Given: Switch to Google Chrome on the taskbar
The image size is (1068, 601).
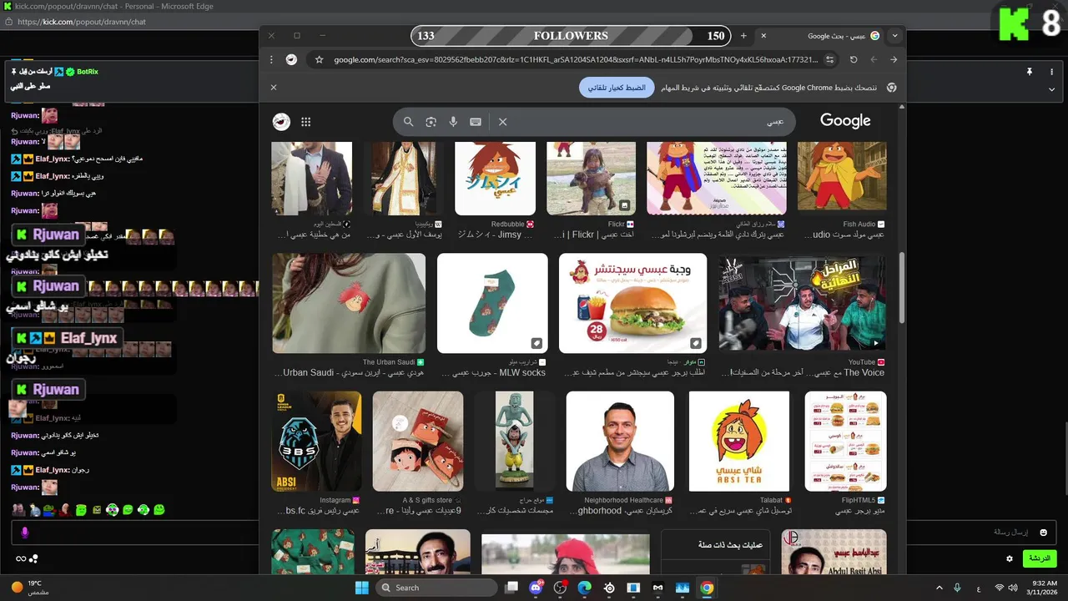Looking at the screenshot, I should [707, 588].
